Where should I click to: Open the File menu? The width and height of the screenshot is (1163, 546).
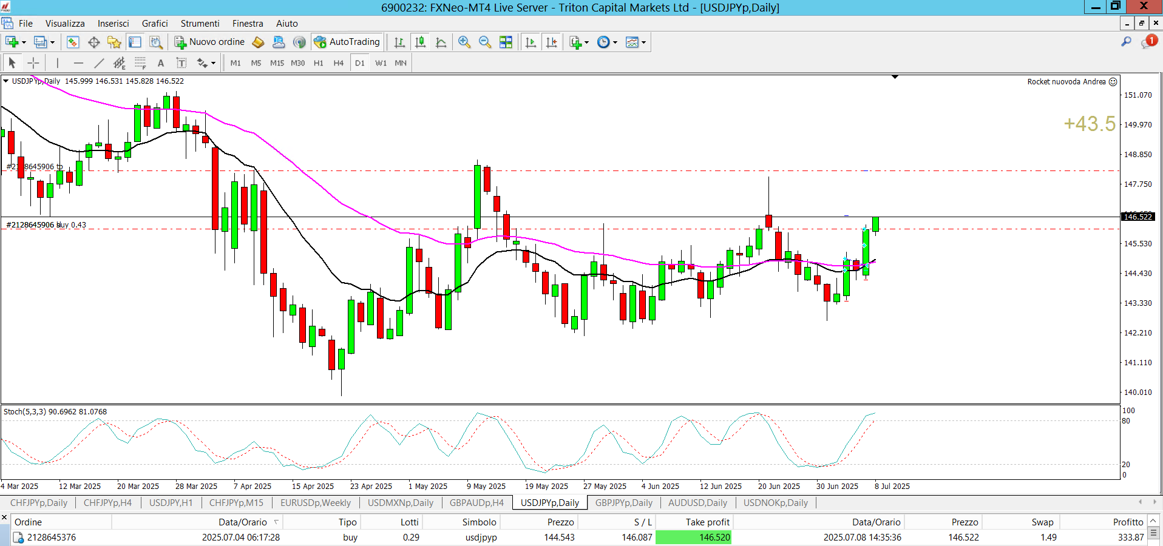[x=25, y=23]
